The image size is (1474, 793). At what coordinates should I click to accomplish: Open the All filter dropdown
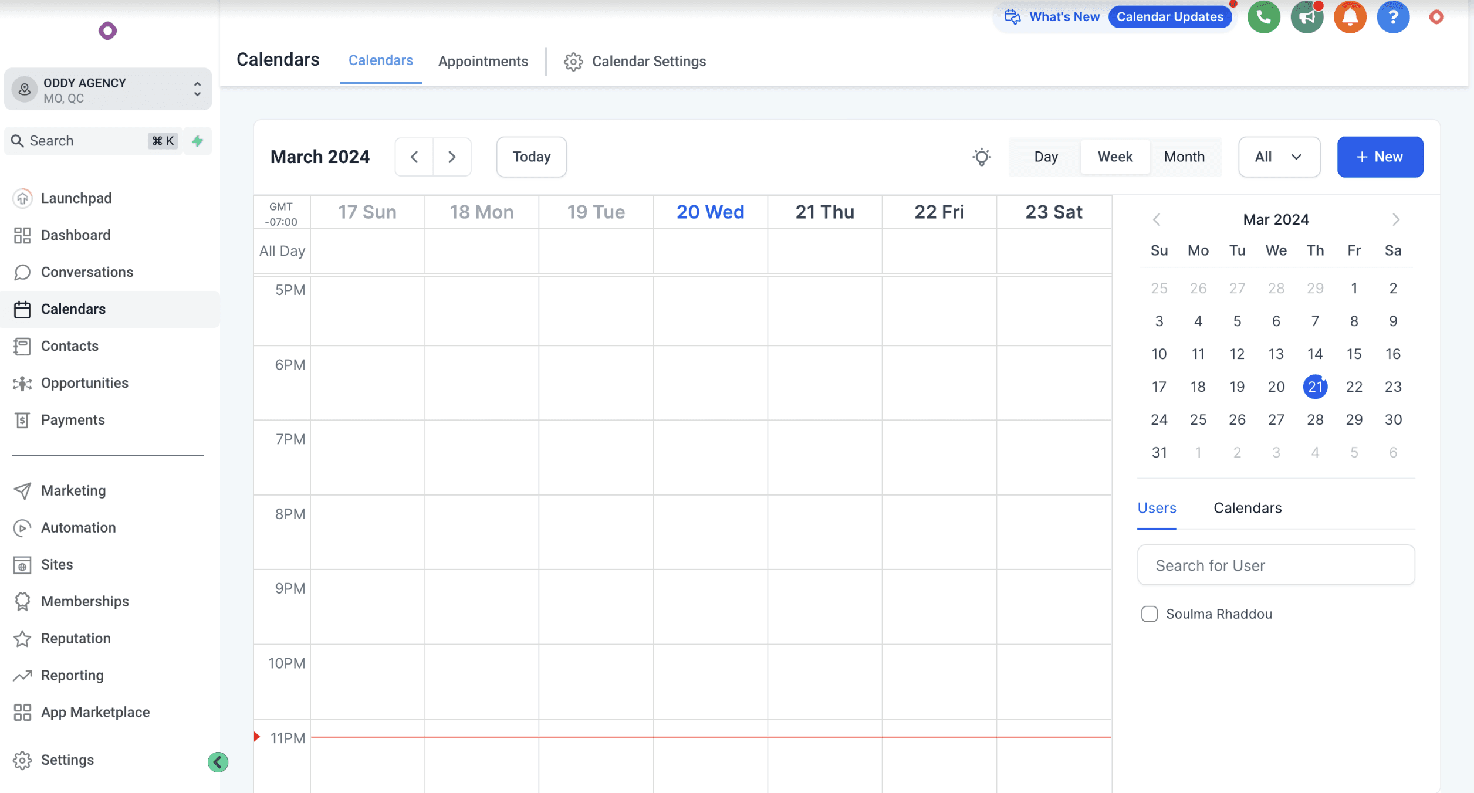point(1279,157)
